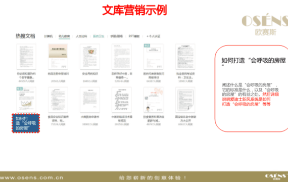Image resolution: width=288 pixels, height=182 pixels.
Task: Switch to the 求职/职场 tab
Action: click(x=116, y=36)
